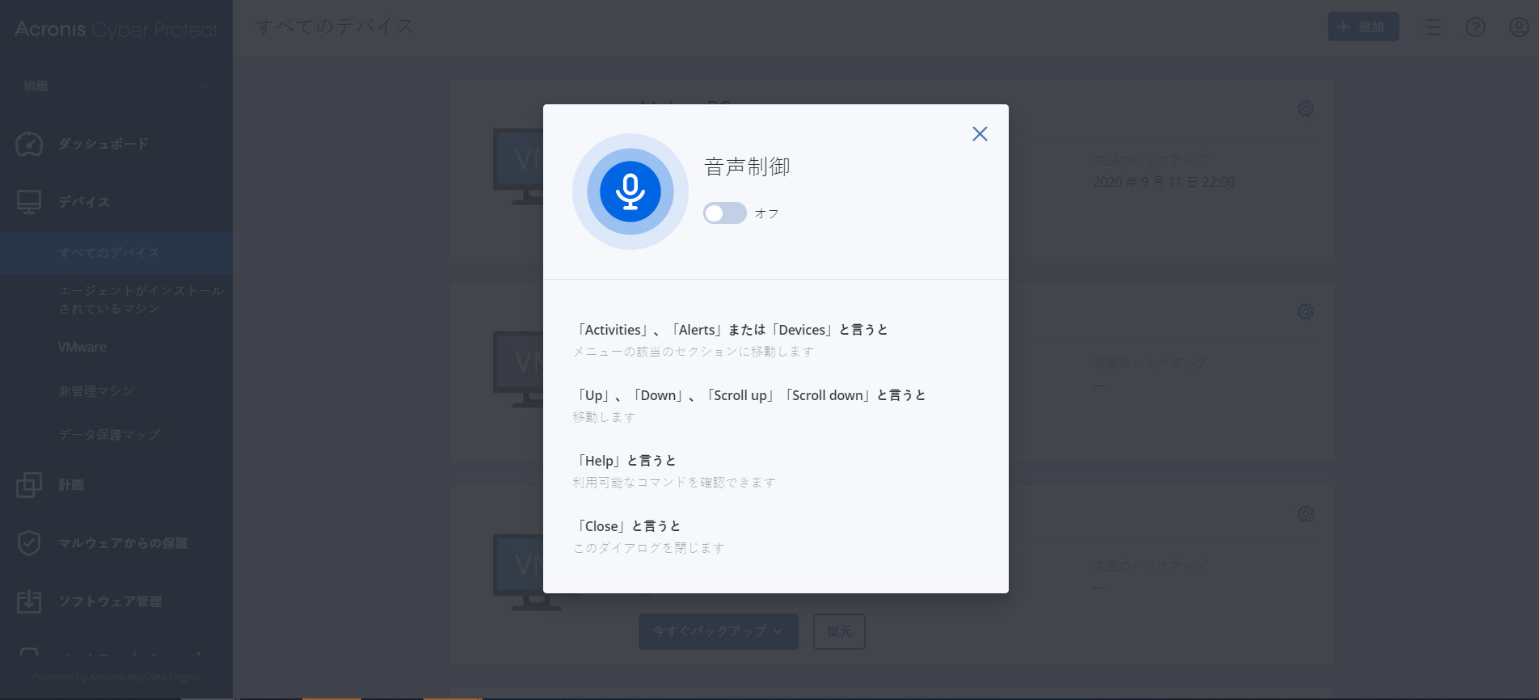Screen dimensions: 1539x700
Task: Expand the 今すぐバックアップ dropdown arrow
Action: tap(778, 631)
